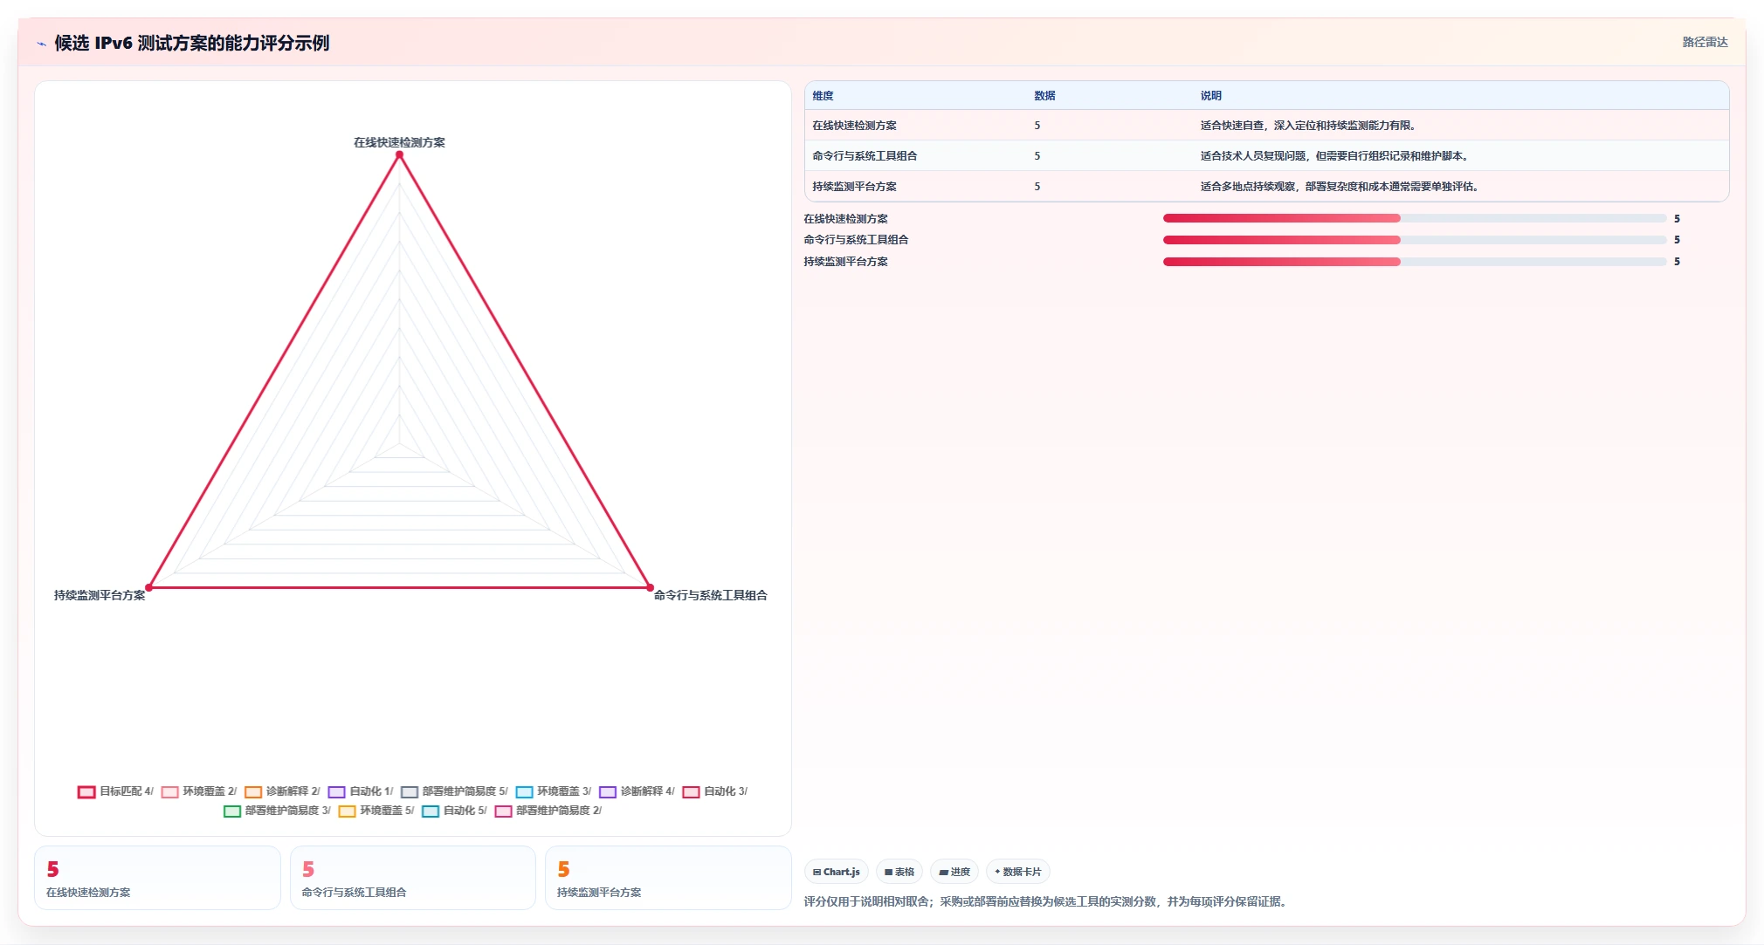This screenshot has height=945, width=1764.
Task: Open the 持续监测平台方案 score card
Action: click(x=668, y=878)
